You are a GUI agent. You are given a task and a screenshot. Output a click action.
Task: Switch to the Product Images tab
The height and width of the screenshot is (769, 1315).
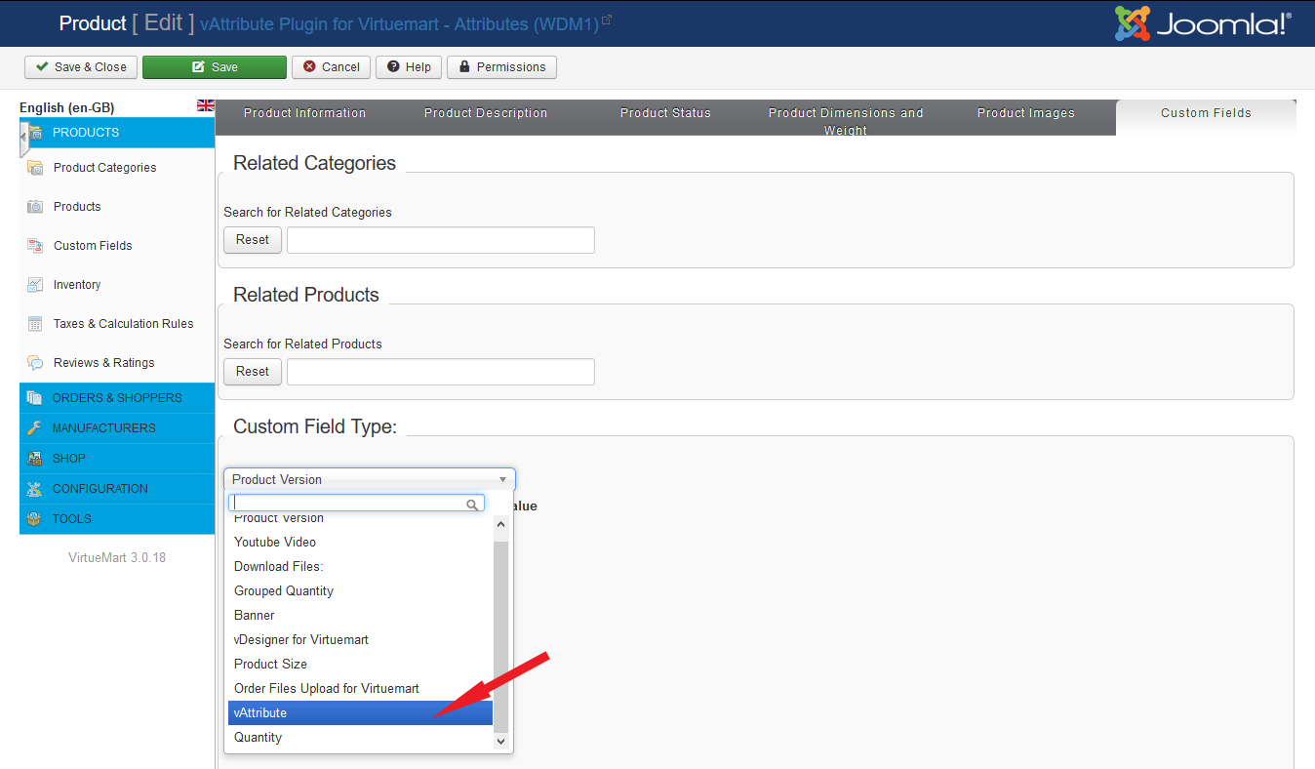pyautogui.click(x=1025, y=113)
